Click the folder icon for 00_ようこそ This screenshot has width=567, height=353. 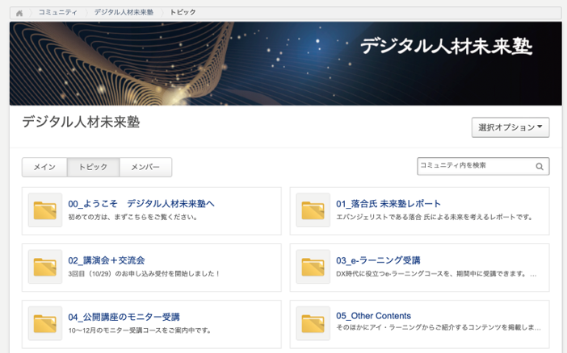point(45,210)
